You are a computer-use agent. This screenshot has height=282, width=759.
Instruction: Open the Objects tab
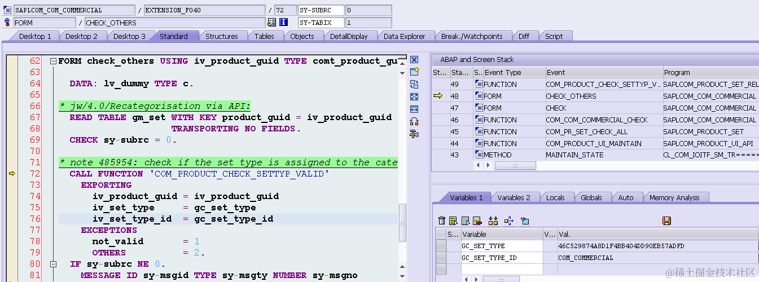[x=302, y=36]
